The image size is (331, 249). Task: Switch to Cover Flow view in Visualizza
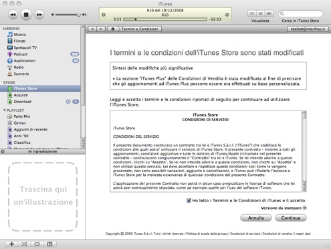(x=269, y=13)
